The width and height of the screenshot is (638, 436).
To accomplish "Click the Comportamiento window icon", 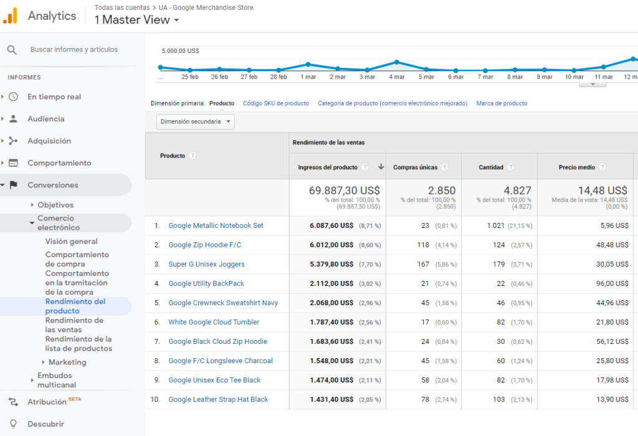I will coord(14,163).
